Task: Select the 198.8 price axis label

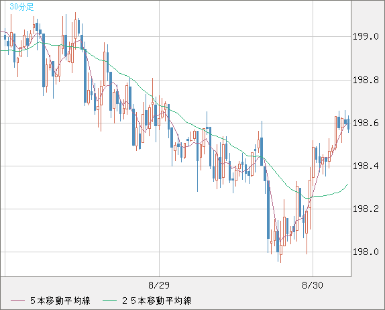Action: click(366, 80)
